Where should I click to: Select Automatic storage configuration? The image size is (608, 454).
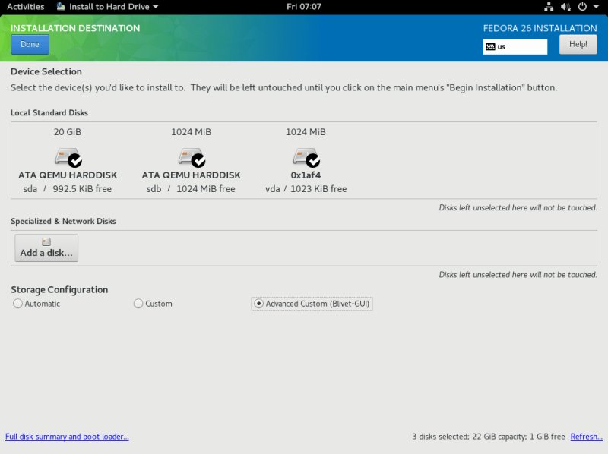click(17, 303)
